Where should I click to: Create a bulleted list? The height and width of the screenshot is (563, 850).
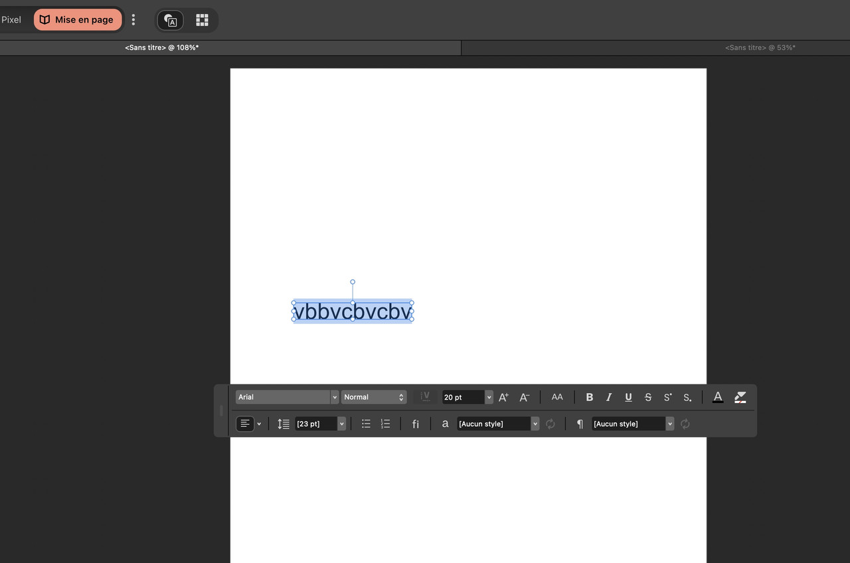366,424
